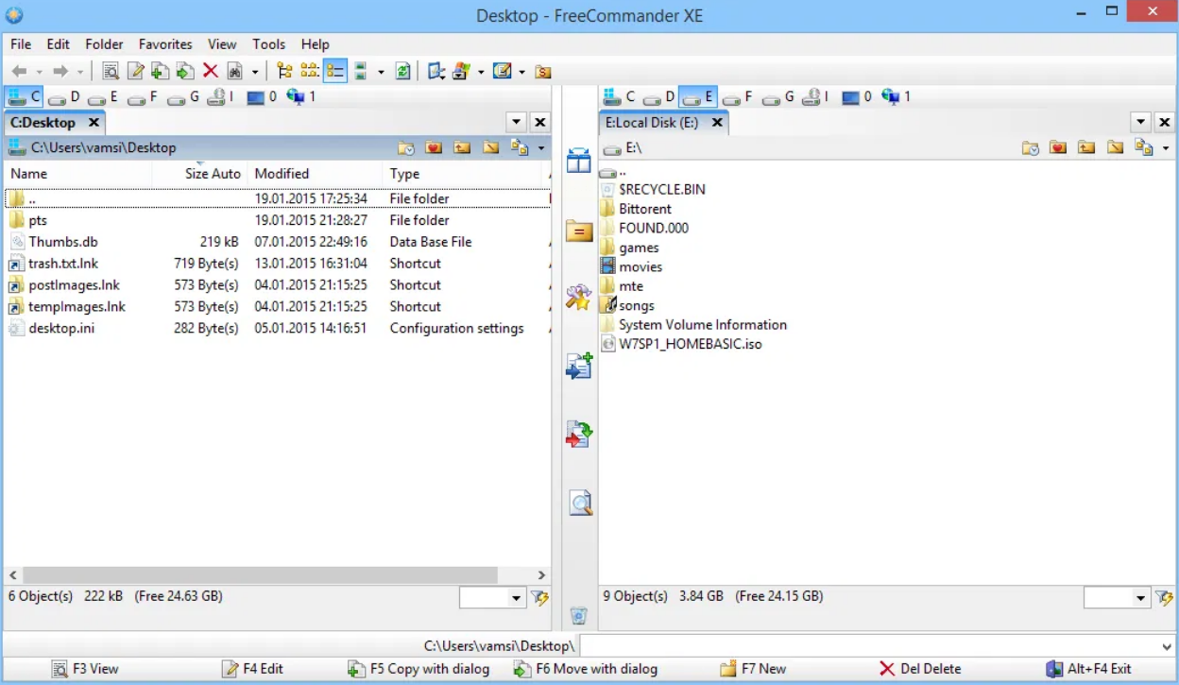Click the Edit file pencil toolbar icon

tap(136, 71)
